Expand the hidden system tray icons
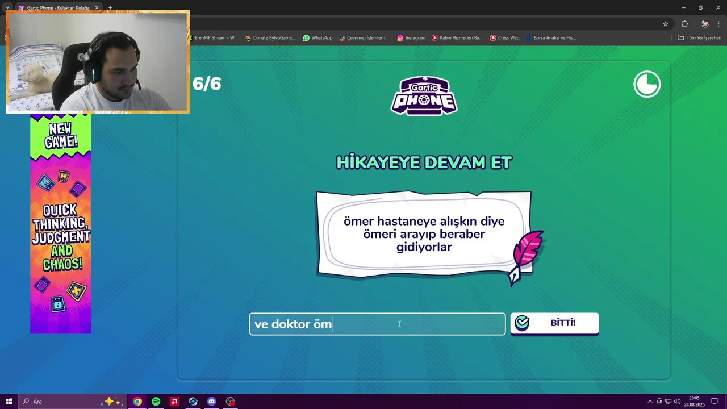The width and height of the screenshot is (727, 409). tap(650, 402)
